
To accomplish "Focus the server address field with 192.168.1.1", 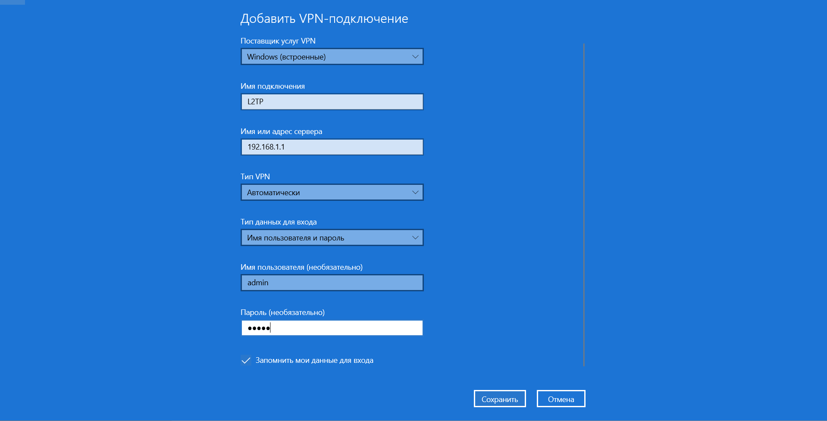I will tap(332, 147).
